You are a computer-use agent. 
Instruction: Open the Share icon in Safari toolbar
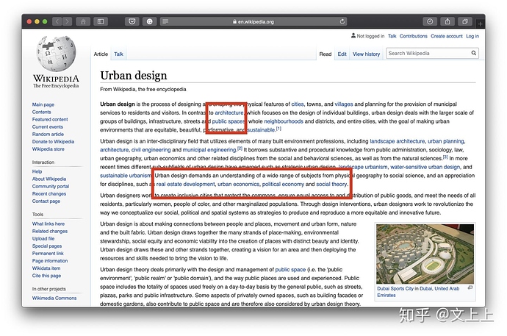[447, 21]
